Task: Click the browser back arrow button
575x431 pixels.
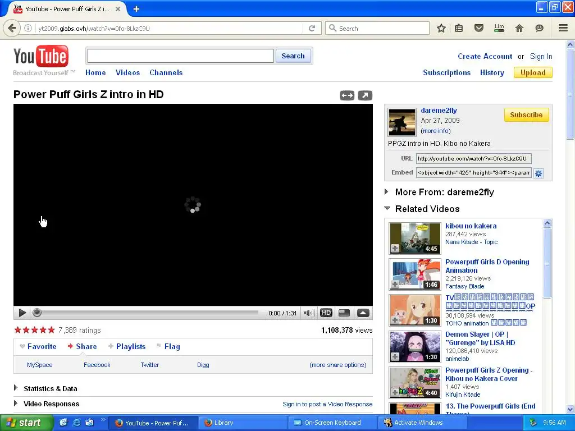Action: [12, 28]
